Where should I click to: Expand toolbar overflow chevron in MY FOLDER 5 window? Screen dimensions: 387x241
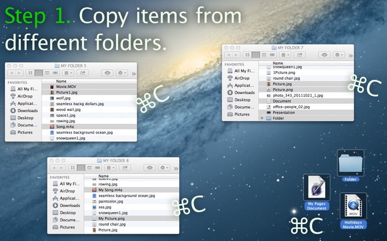tap(134, 74)
